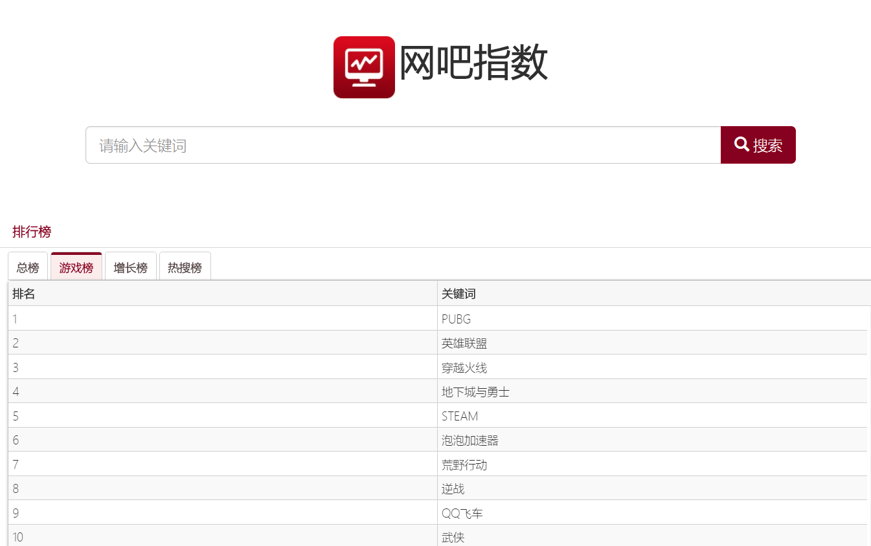Click the 排行榜 section heading
This screenshot has width=871, height=546.
[32, 232]
